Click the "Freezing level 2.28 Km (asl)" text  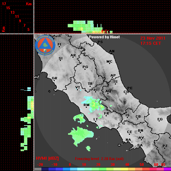click(99, 159)
